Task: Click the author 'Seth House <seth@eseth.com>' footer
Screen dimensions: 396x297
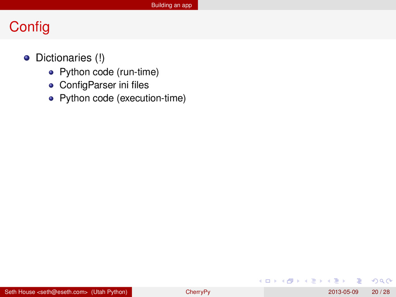Action: [46, 292]
